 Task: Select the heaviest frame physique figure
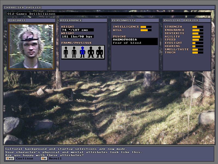pyautogui.click(x=99, y=52)
